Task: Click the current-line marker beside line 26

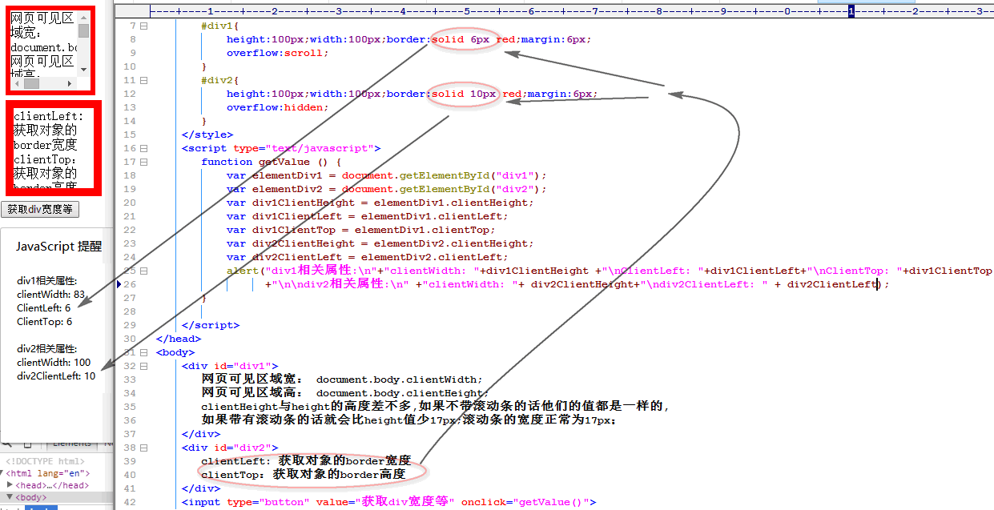Action: point(119,284)
